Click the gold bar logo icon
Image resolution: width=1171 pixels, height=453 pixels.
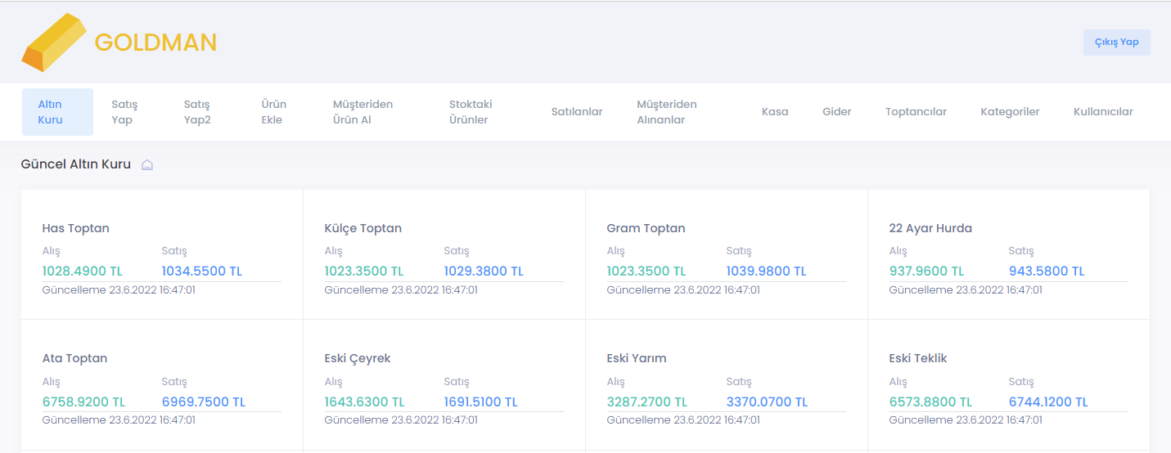pos(54,43)
